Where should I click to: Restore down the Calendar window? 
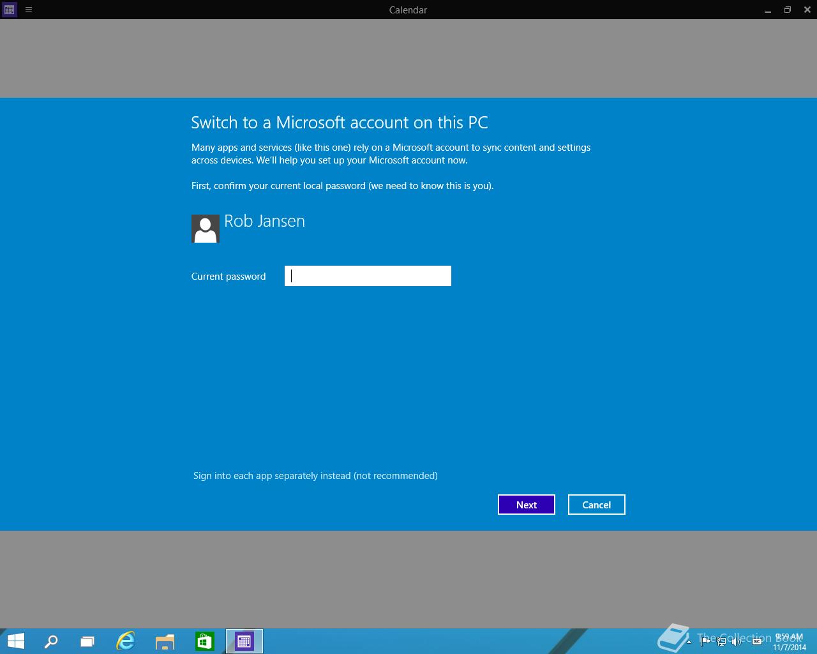788,10
